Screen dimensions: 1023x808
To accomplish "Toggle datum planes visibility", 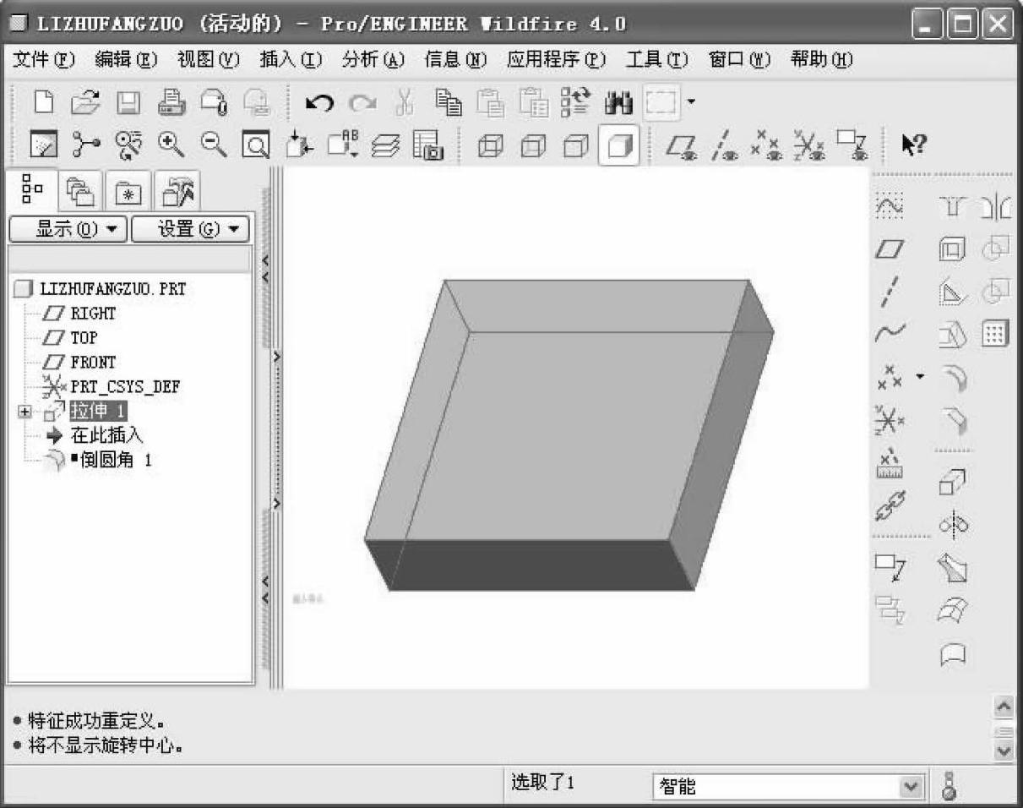I will [x=681, y=146].
